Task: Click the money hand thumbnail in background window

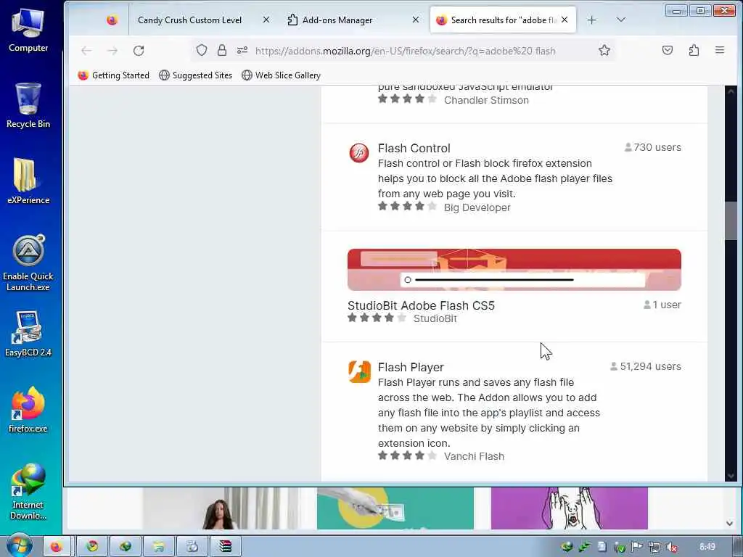Action: (x=395, y=508)
